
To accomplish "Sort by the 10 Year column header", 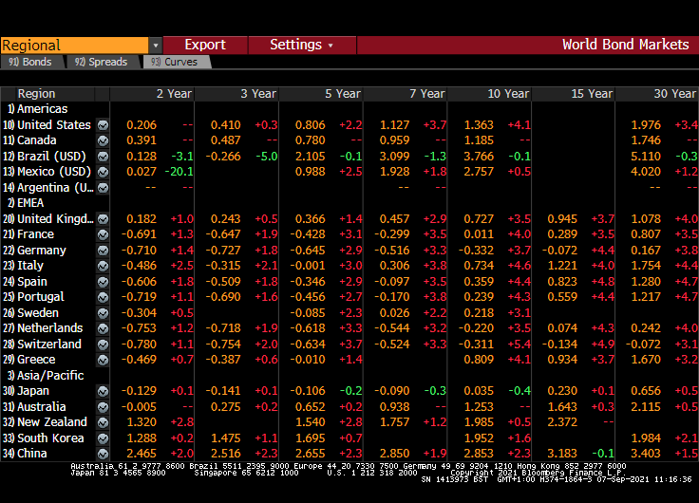I will click(489, 94).
